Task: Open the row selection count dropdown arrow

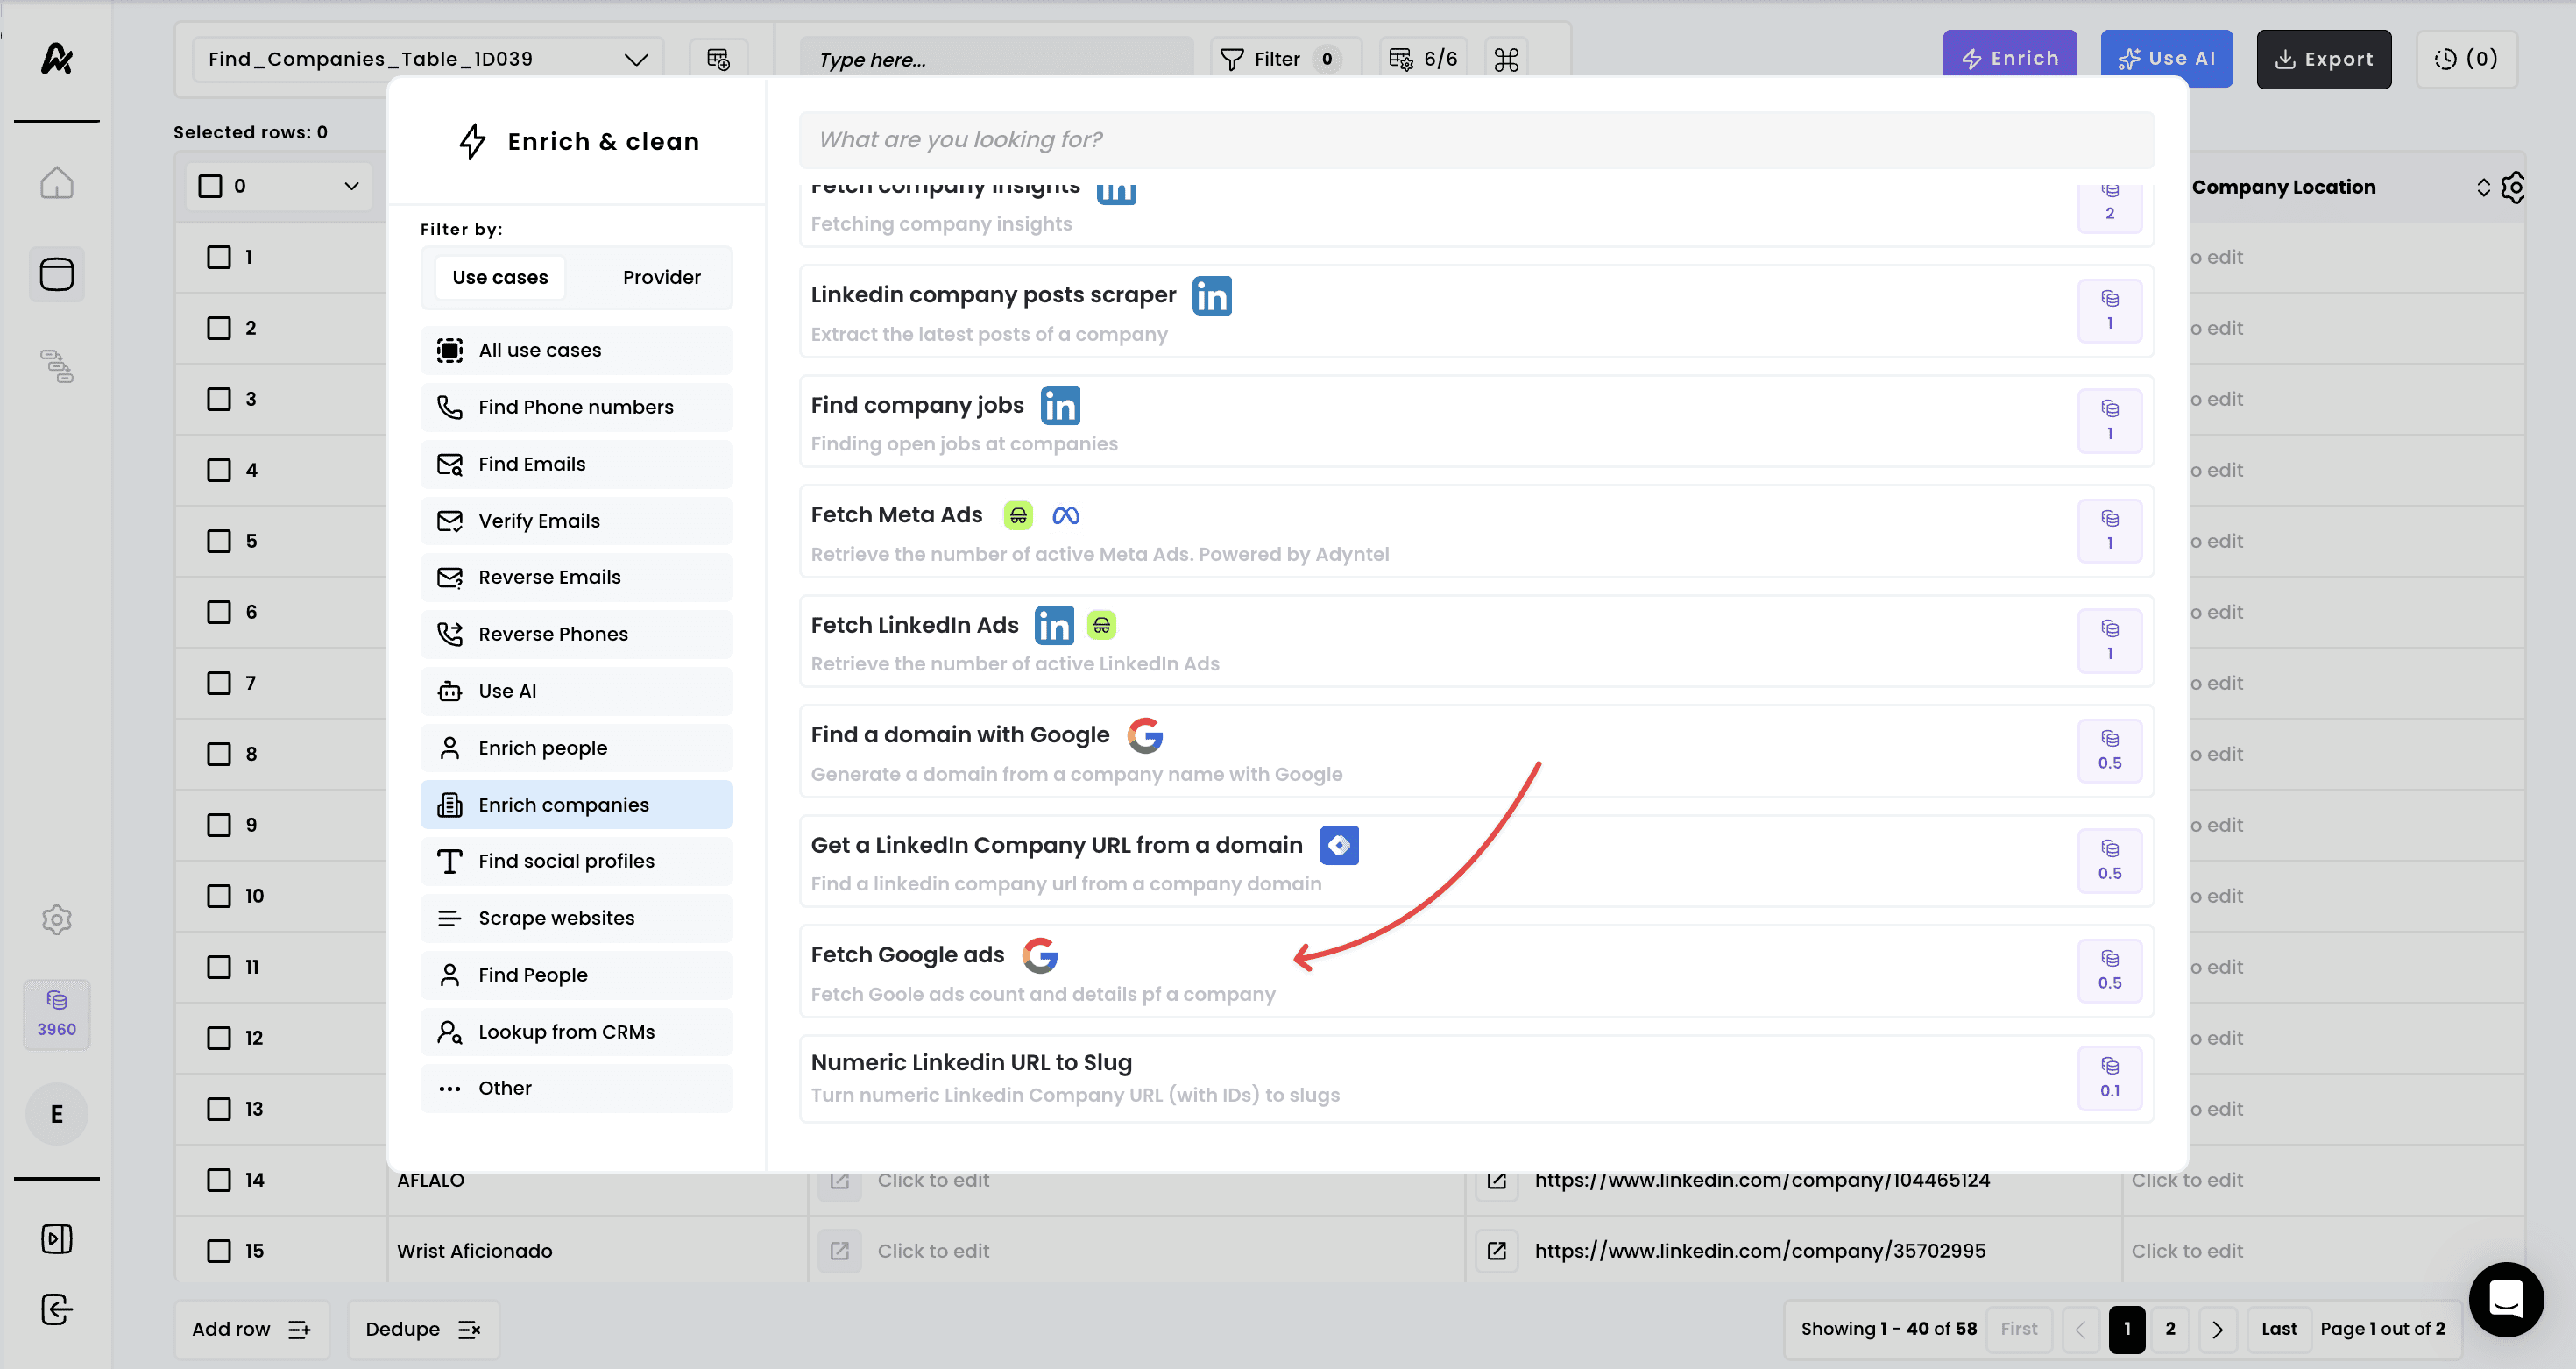Action: pos(351,186)
